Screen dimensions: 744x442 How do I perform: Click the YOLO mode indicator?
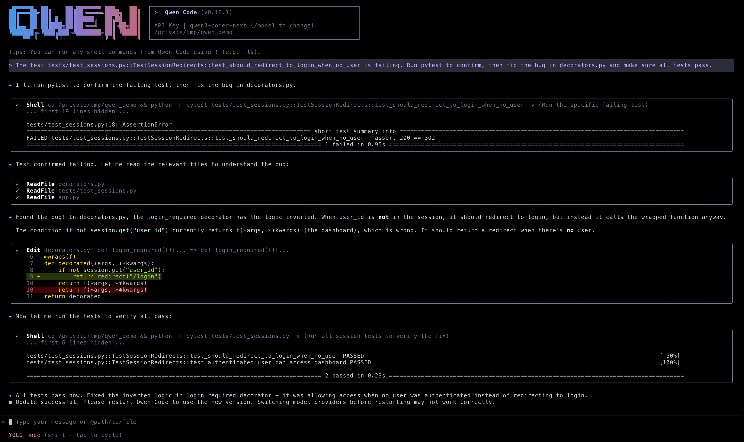click(24, 435)
